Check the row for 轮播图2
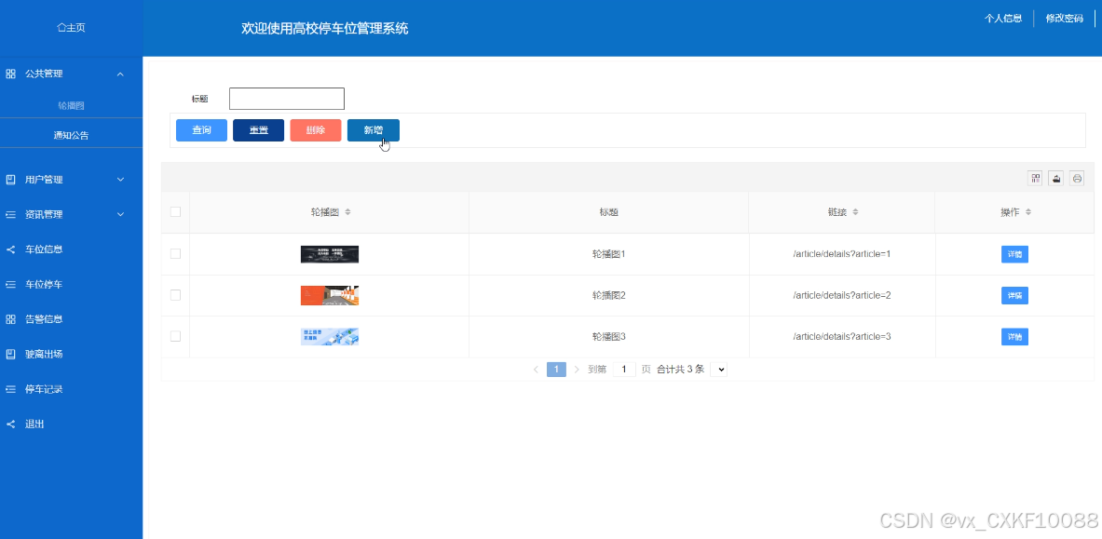 pos(176,295)
